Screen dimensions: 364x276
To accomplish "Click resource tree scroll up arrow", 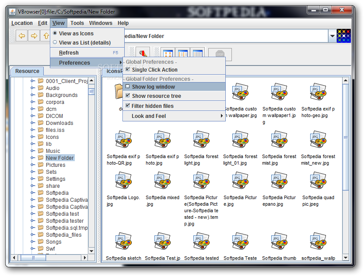I will coord(91,80).
